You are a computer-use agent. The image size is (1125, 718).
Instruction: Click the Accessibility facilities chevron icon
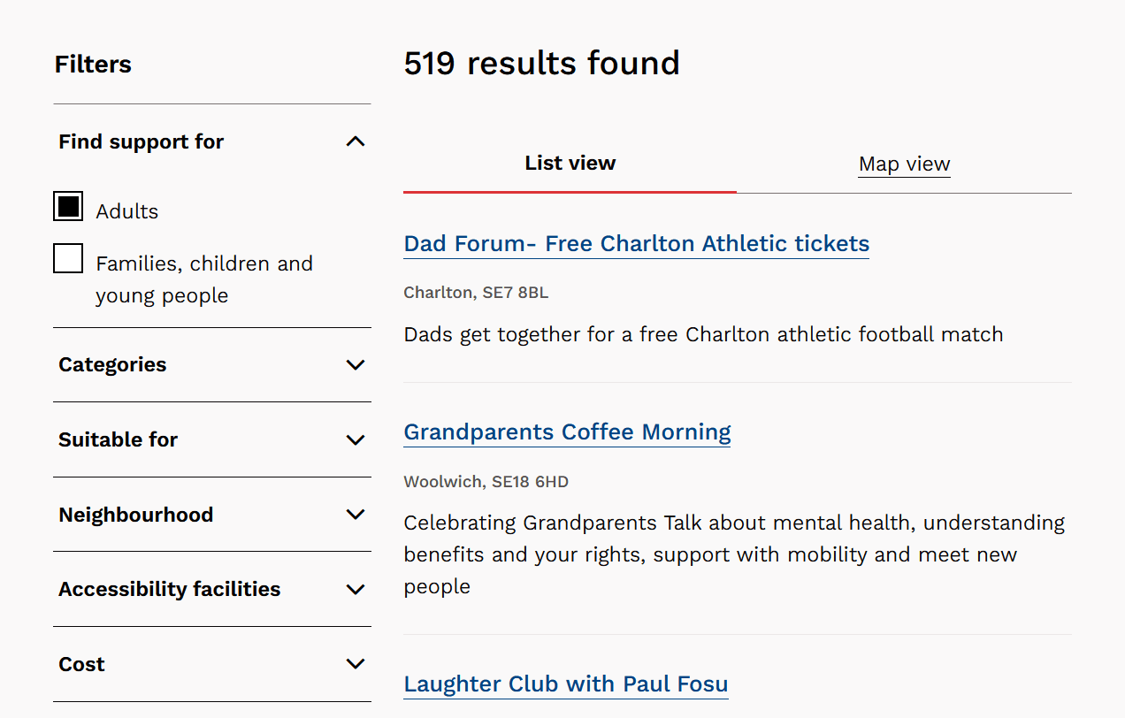356,589
